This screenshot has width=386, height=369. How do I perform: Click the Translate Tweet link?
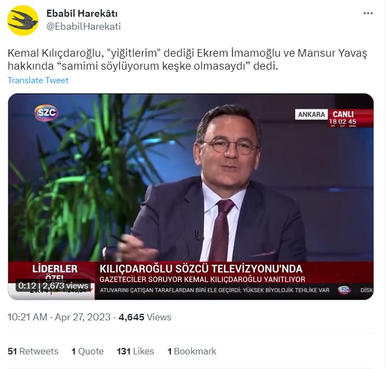click(x=38, y=80)
